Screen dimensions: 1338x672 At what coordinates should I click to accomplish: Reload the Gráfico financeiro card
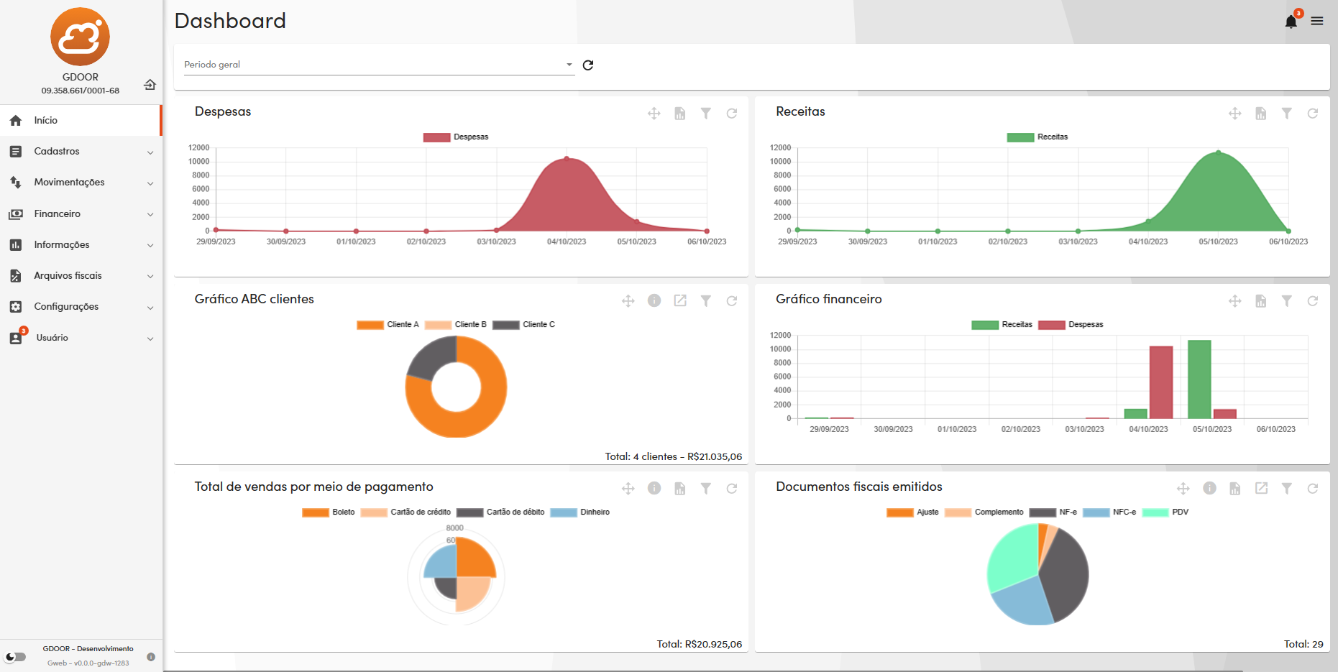coord(1313,301)
